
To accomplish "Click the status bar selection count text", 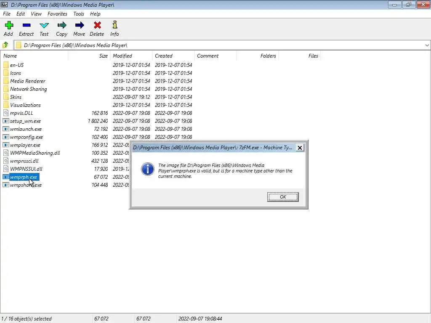I will point(27,319).
